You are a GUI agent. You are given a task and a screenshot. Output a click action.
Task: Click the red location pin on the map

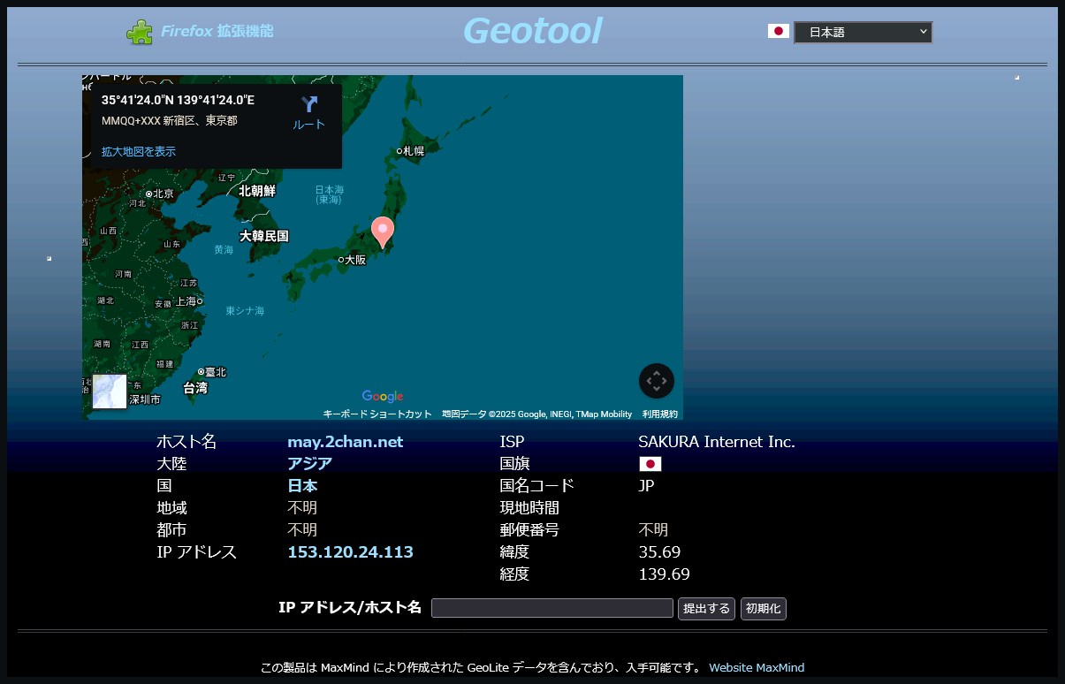(382, 232)
